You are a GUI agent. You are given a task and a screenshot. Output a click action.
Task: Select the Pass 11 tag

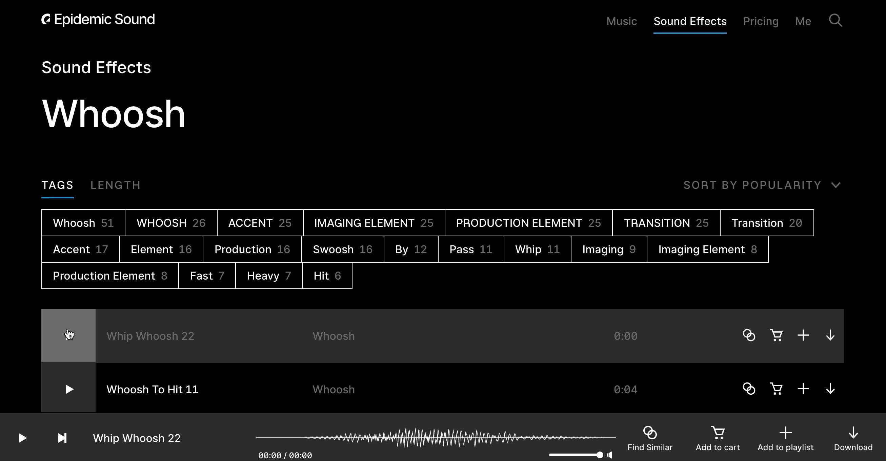coord(471,249)
